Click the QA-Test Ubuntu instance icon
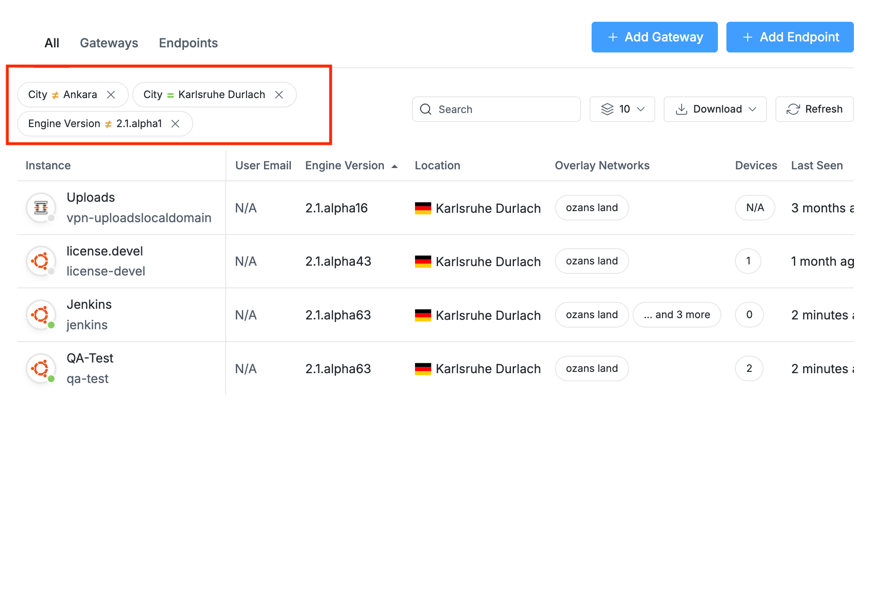The height and width of the screenshot is (615, 871). click(41, 368)
